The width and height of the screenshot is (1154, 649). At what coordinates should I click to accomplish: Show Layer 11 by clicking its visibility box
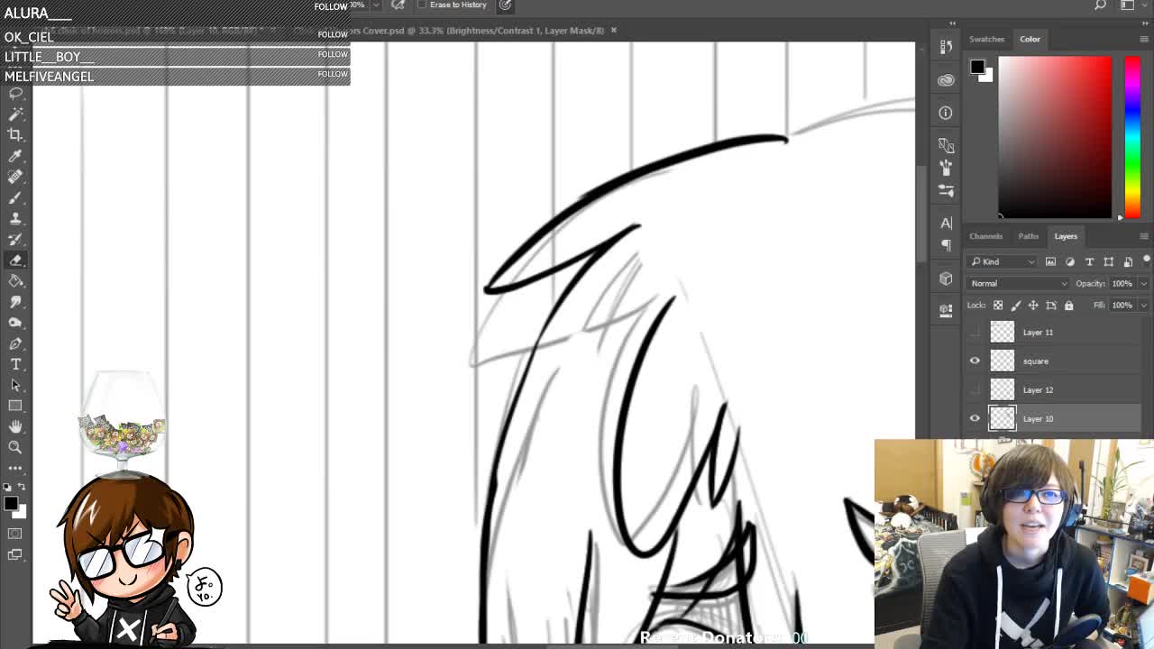(x=975, y=332)
